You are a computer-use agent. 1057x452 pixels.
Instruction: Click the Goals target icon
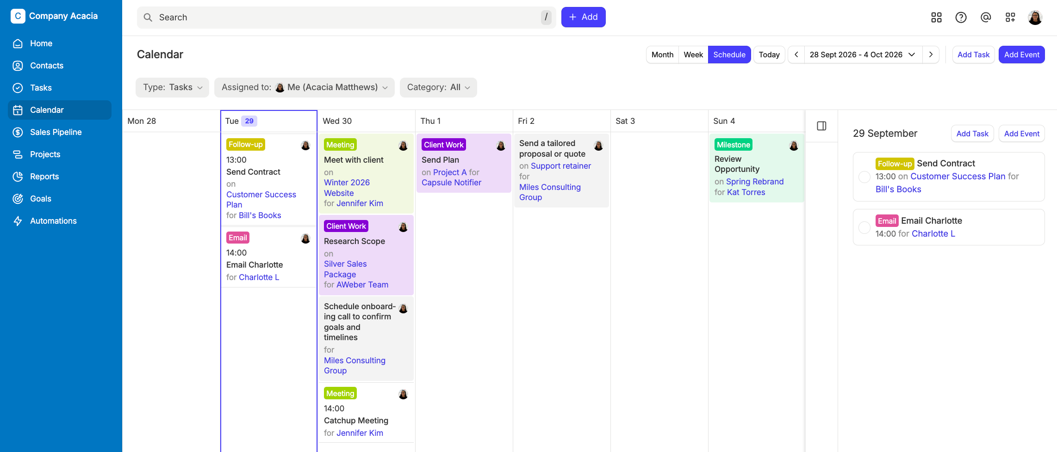click(18, 199)
